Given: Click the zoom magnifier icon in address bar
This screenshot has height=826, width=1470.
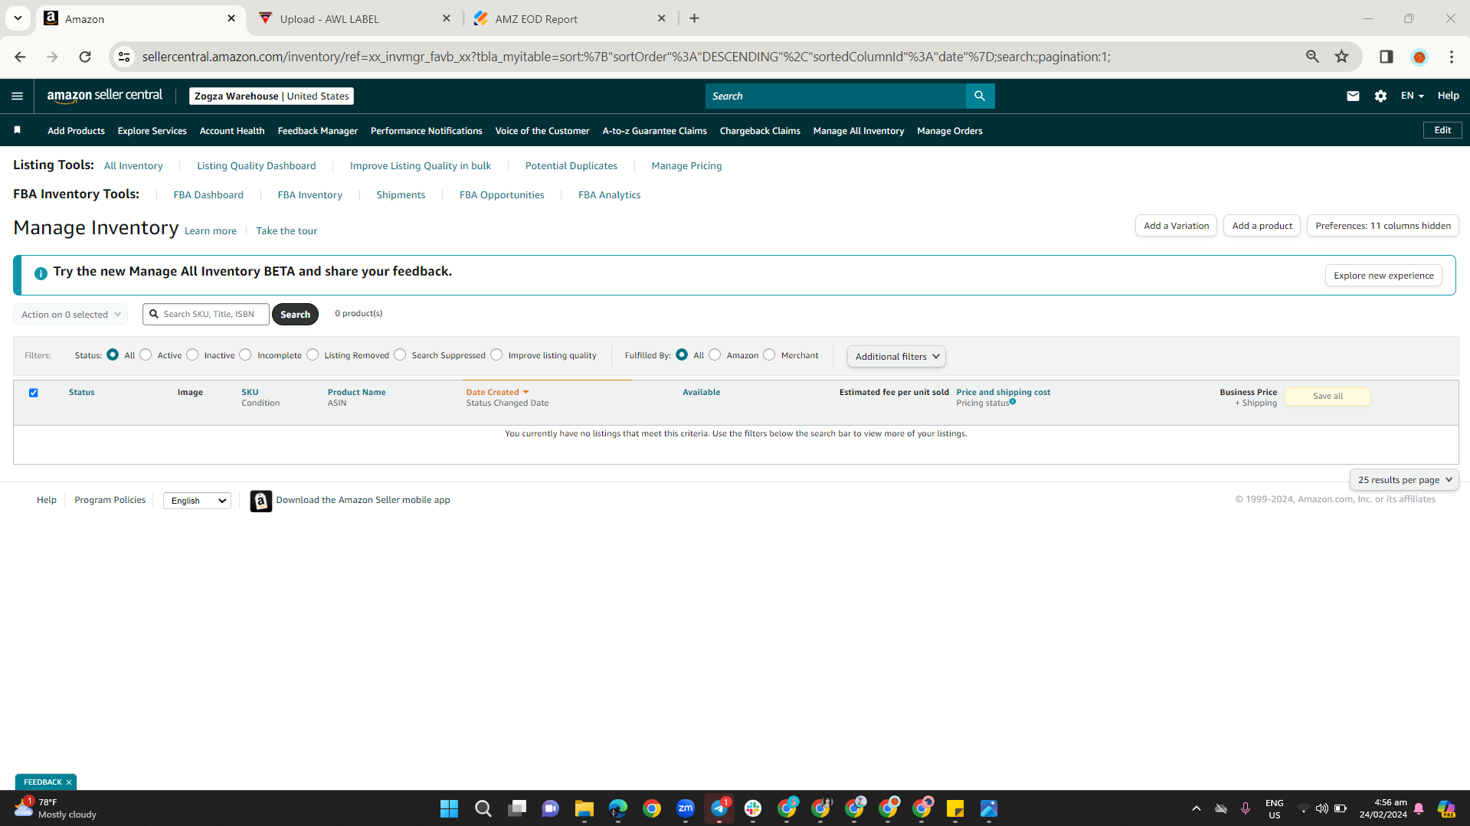Looking at the screenshot, I should (1312, 57).
